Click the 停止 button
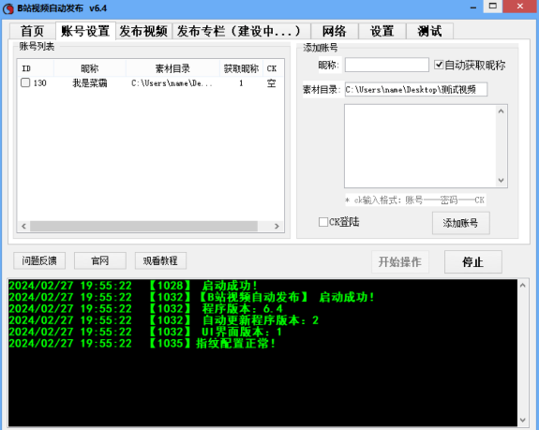 tap(473, 261)
